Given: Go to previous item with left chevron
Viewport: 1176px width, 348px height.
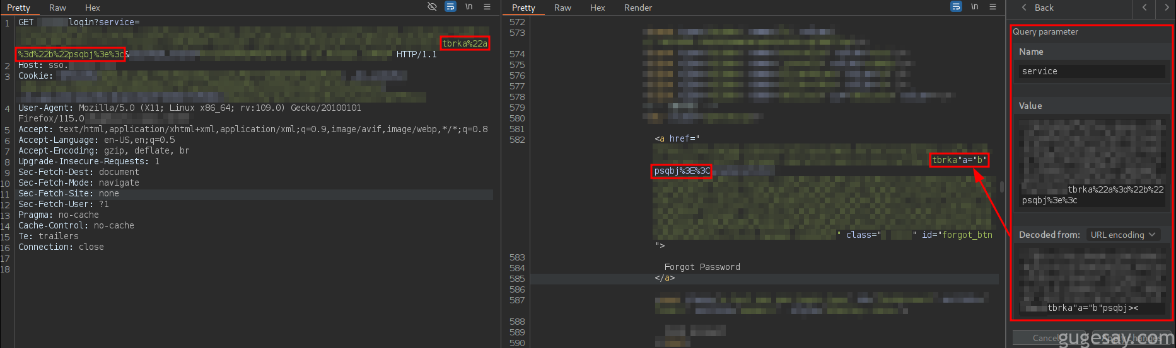Looking at the screenshot, I should coord(1144,8).
